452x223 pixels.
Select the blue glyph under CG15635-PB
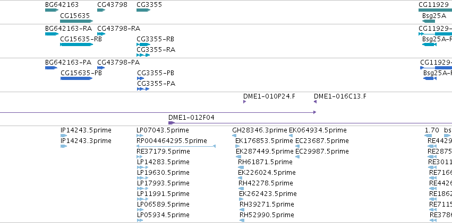pos(76,78)
